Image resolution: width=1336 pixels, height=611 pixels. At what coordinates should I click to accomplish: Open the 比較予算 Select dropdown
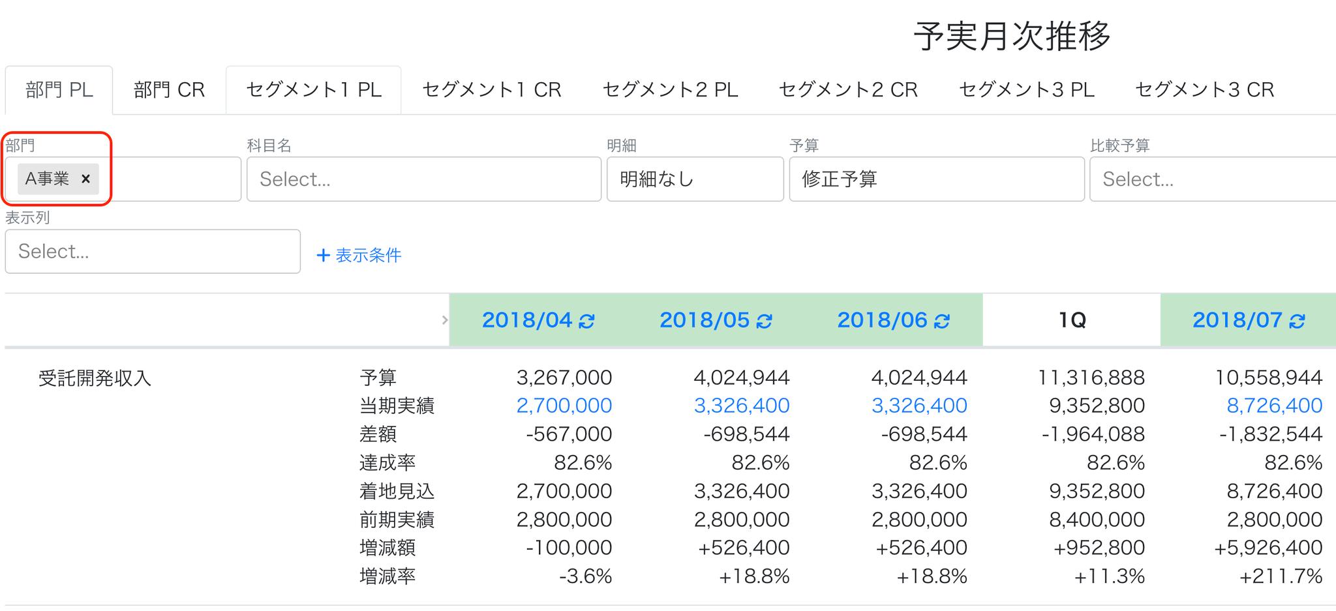click(1213, 179)
